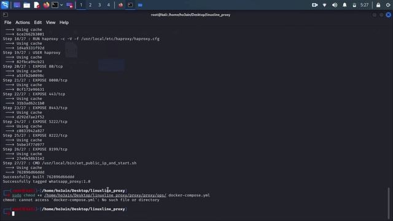
Task: Click the 'Step 19/27 : USER haproxy' line
Action: [x=31, y=53]
